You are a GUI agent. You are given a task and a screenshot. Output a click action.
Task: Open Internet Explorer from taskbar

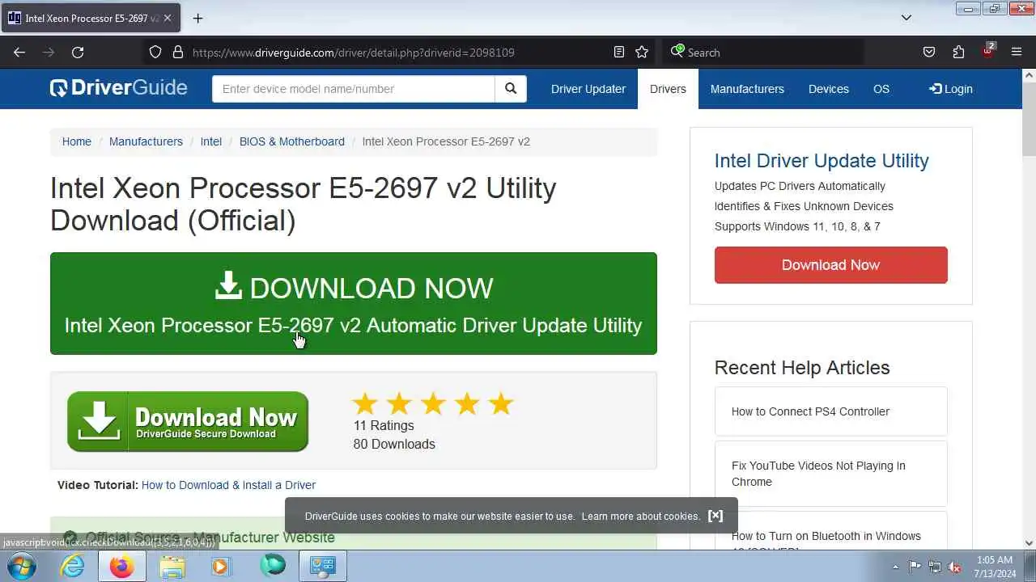pyautogui.click(x=73, y=567)
